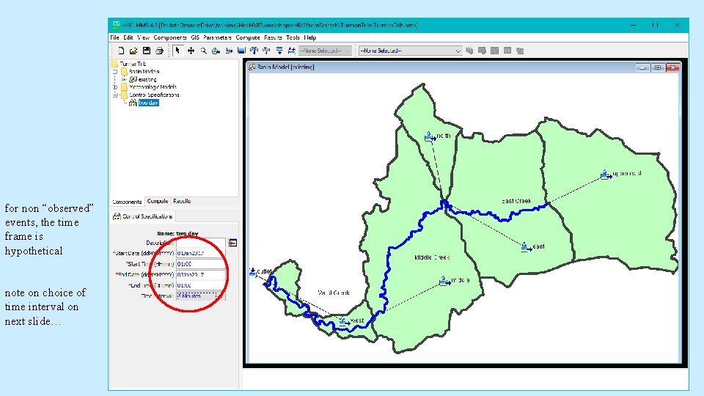Select the Reservoir creation tool
The width and height of the screenshot is (704, 396).
tap(241, 51)
